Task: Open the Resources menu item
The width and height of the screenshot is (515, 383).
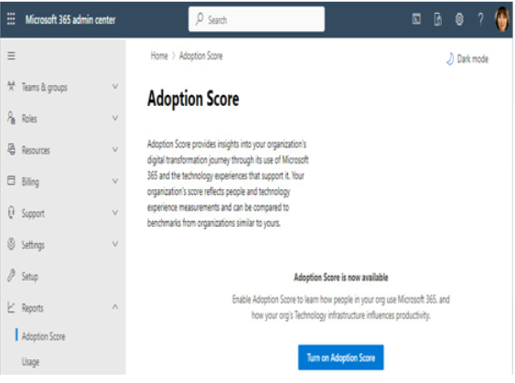Action: click(x=36, y=150)
